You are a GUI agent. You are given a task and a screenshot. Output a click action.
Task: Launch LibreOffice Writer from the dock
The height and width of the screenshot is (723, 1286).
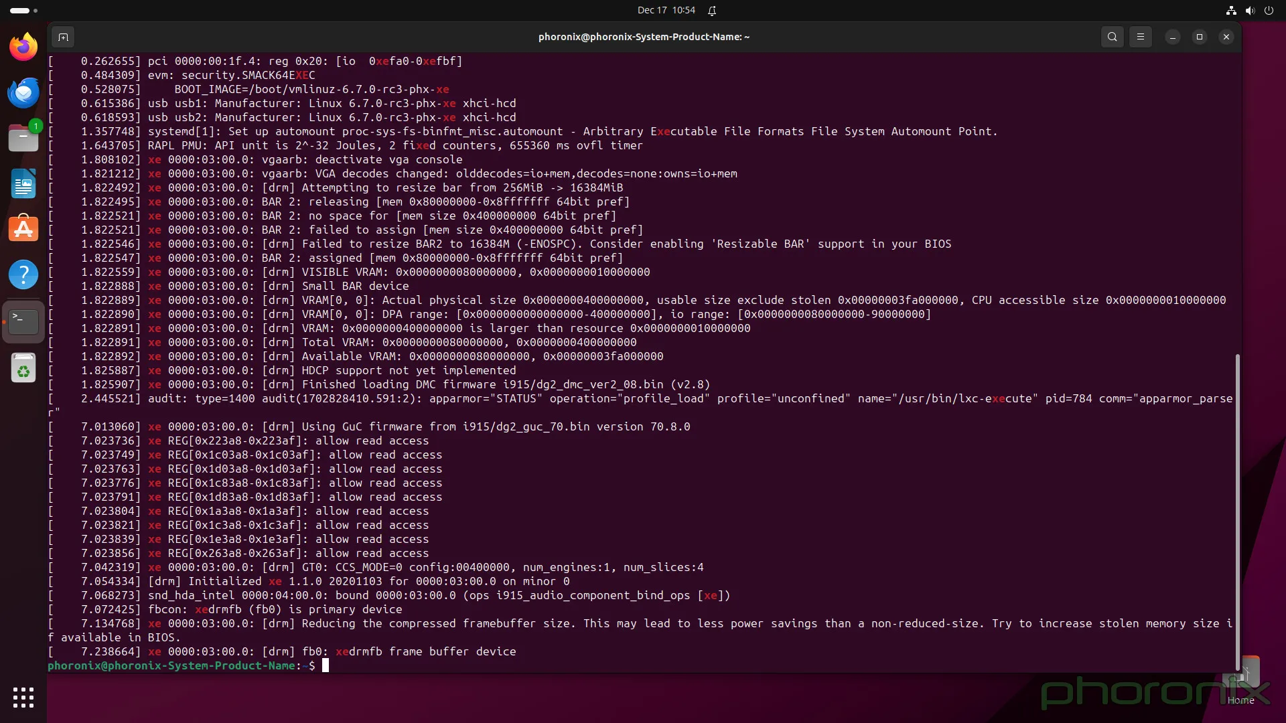pyautogui.click(x=23, y=184)
